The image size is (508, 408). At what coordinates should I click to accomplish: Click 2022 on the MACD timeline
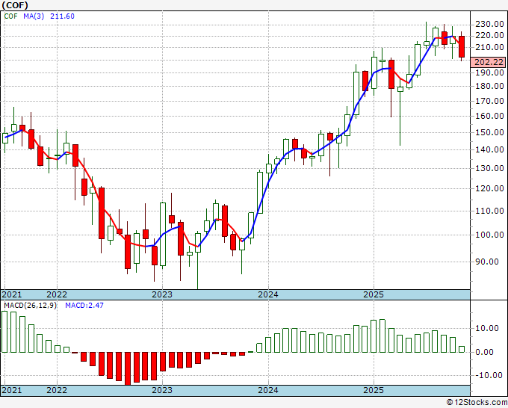click(57, 390)
